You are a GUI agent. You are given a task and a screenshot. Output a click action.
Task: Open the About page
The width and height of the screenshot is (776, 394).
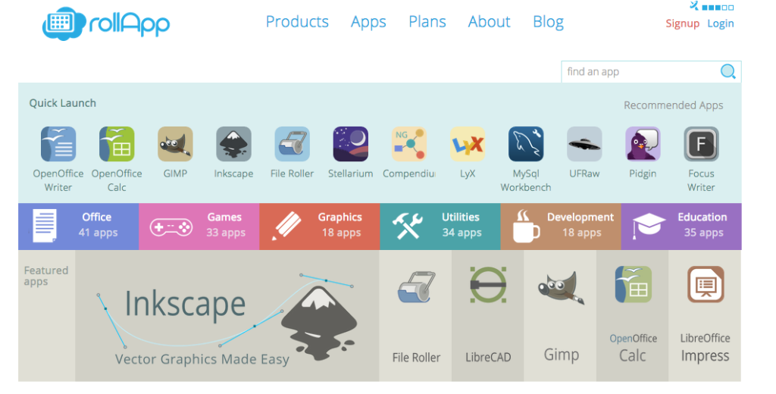tap(489, 22)
